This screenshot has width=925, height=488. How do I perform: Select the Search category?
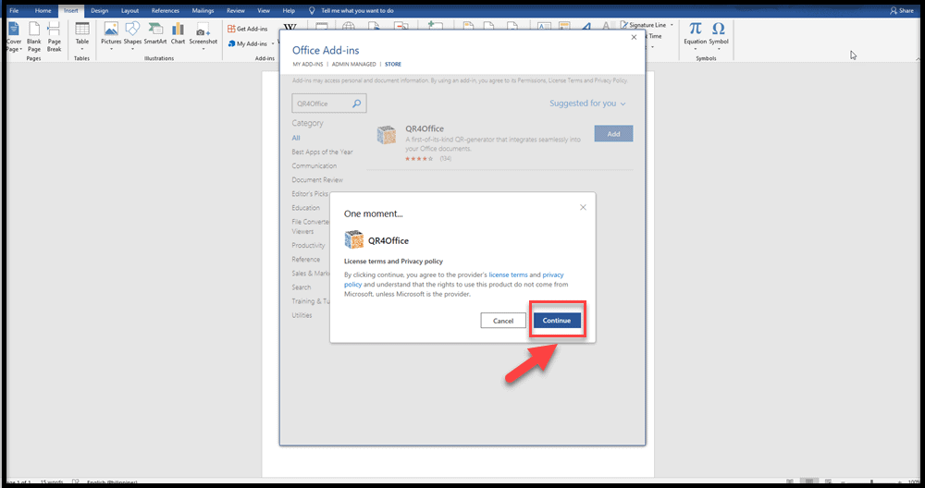point(302,287)
